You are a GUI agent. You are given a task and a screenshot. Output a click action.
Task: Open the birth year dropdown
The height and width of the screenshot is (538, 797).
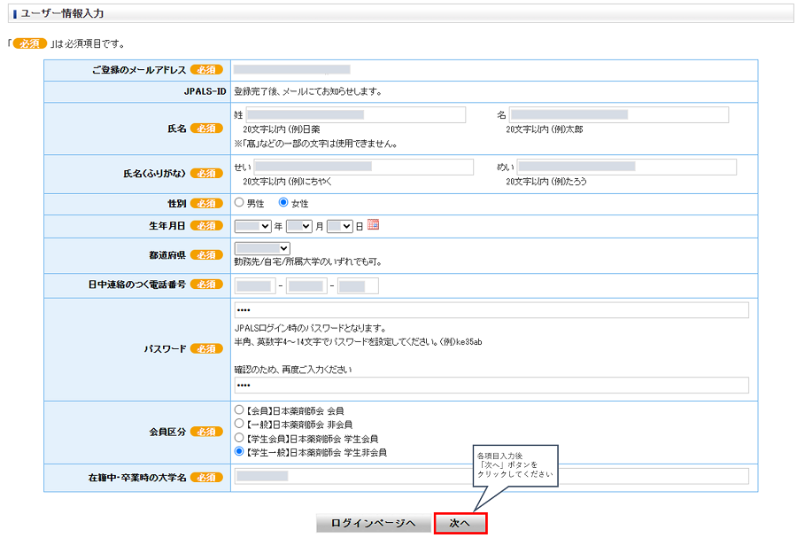coord(252,226)
